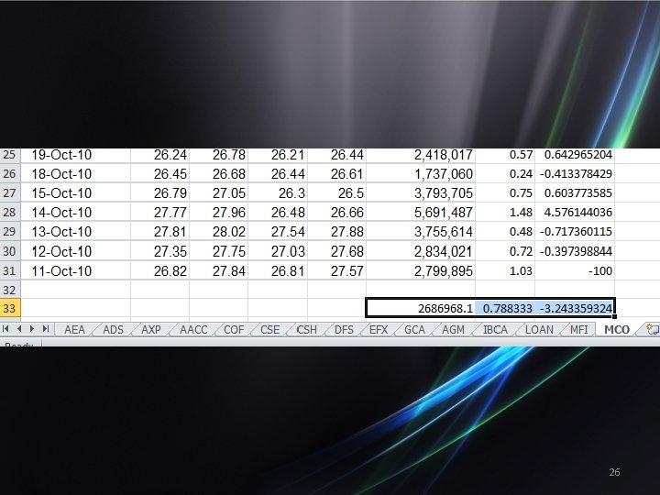Click date cell 18-Oct-10
This screenshot has width=660, height=495.
pos(76,173)
